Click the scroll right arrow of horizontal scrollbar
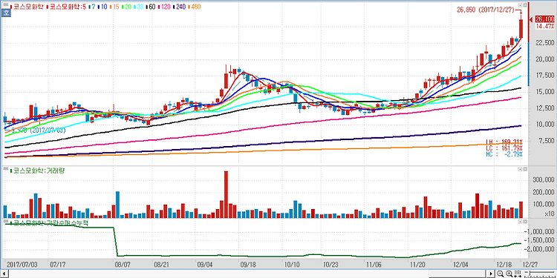Image resolution: width=557 pixels, height=278 pixels. click(491, 274)
